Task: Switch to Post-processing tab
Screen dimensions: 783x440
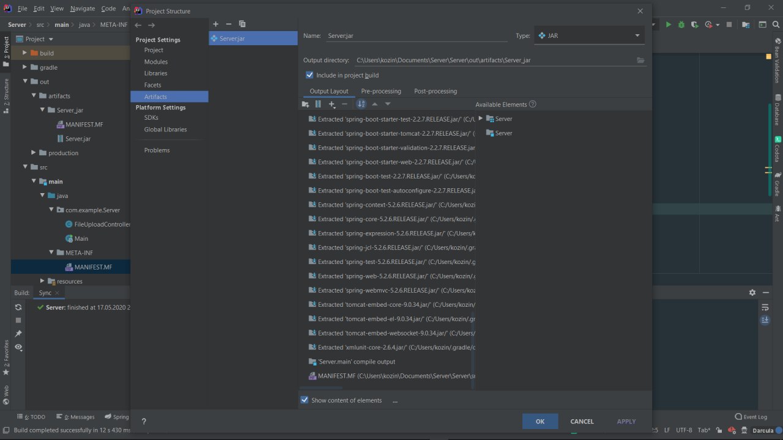Action: click(436, 91)
